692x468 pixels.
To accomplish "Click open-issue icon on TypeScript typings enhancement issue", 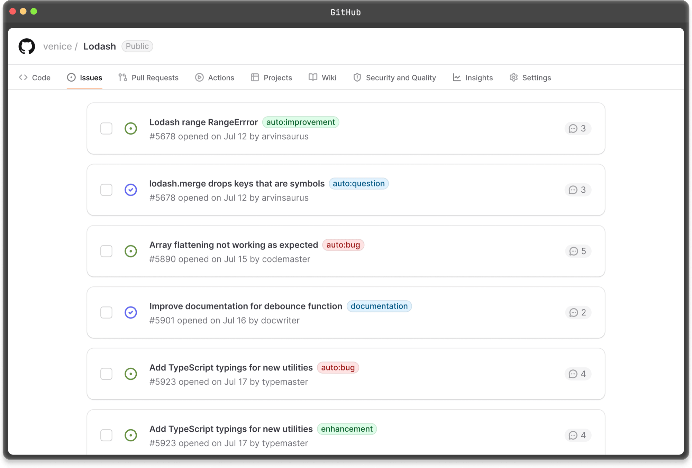I will click(131, 435).
